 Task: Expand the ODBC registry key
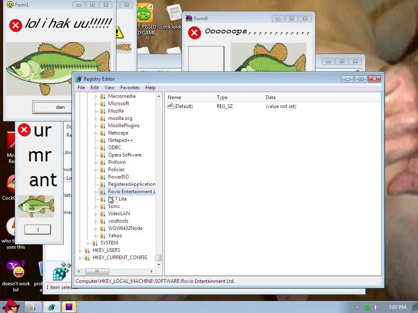point(96,148)
